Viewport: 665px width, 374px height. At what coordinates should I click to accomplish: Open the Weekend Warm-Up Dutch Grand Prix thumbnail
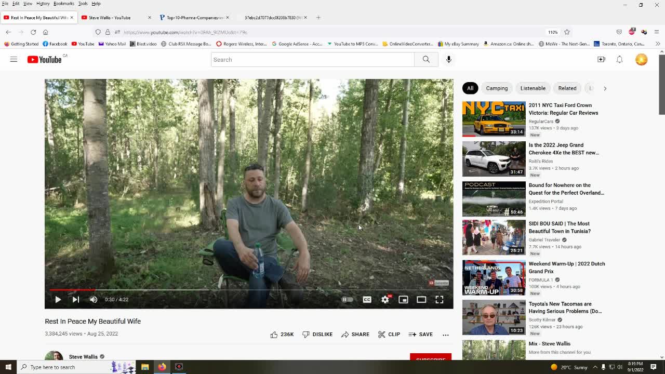click(494, 278)
